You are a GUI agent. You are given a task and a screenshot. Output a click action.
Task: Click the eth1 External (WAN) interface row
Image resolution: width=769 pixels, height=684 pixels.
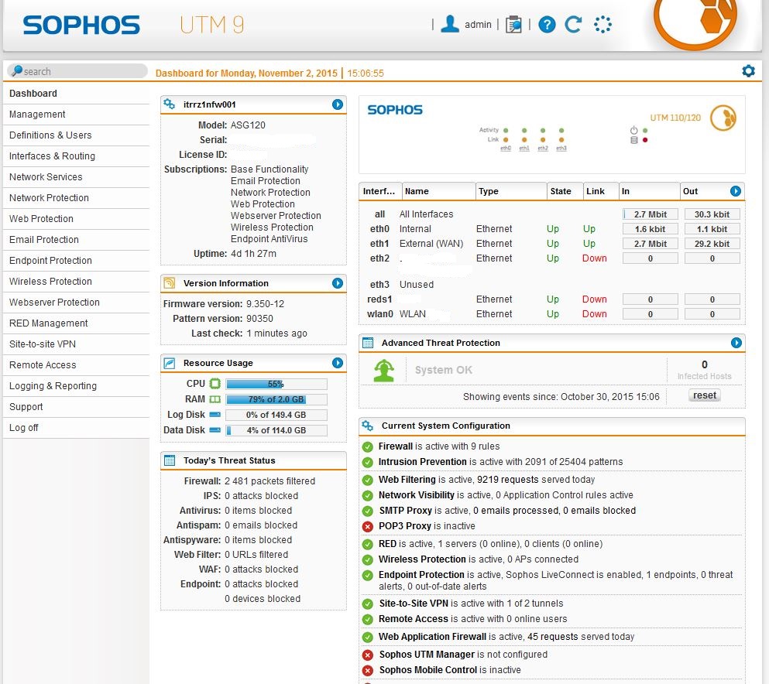tap(552, 244)
